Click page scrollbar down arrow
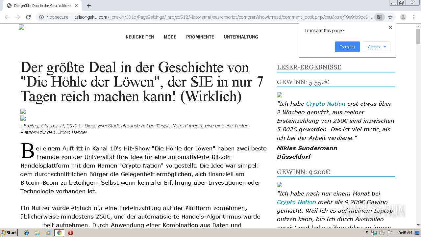This screenshot has height=237, width=421. pyautogui.click(x=418, y=225)
